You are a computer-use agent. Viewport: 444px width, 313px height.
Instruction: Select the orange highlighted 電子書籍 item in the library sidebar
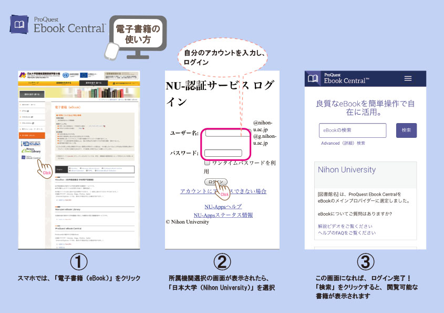tap(32, 136)
